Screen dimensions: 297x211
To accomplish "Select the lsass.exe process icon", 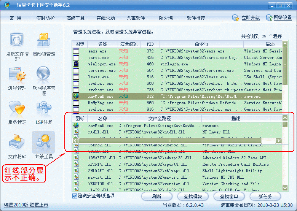I will coord(76,77).
